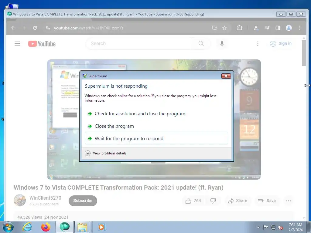
Task: Launch Internet Explorer from taskbar
Action: click(27, 227)
